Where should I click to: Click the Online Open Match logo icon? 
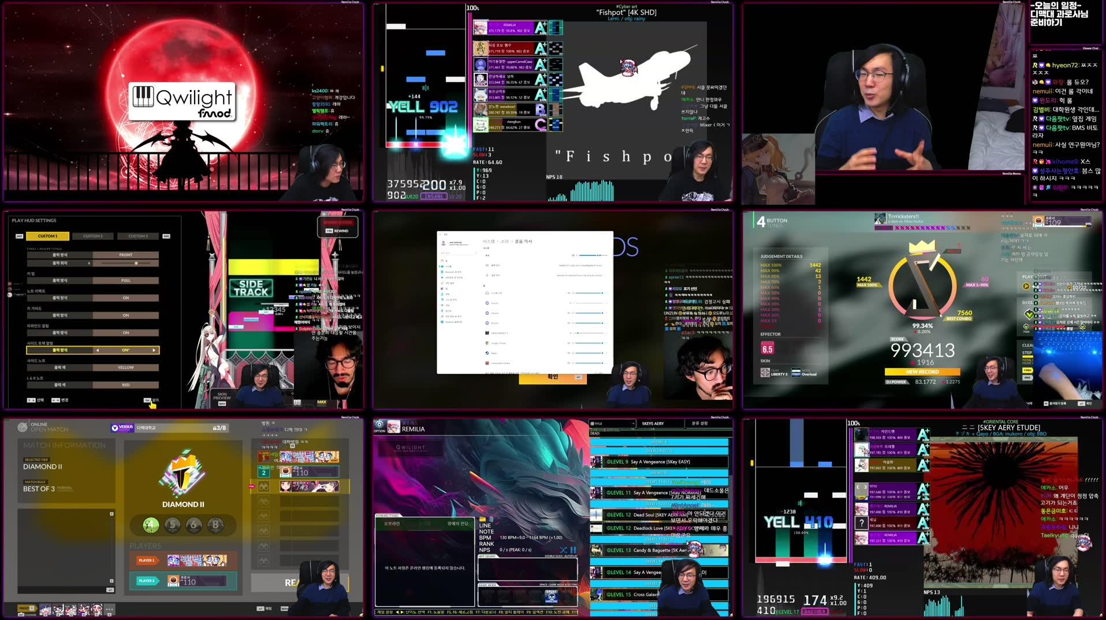[23, 427]
